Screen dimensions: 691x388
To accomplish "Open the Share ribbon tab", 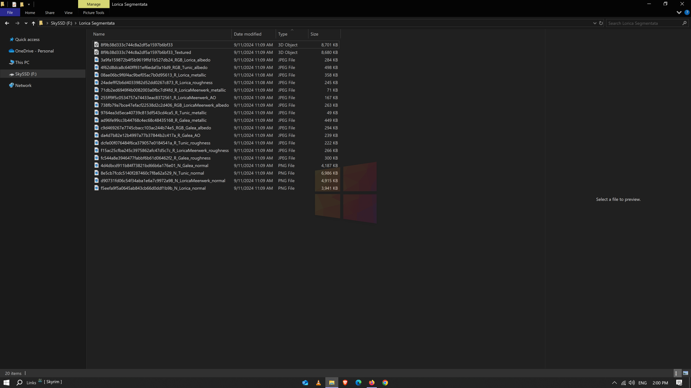I will click(50, 13).
